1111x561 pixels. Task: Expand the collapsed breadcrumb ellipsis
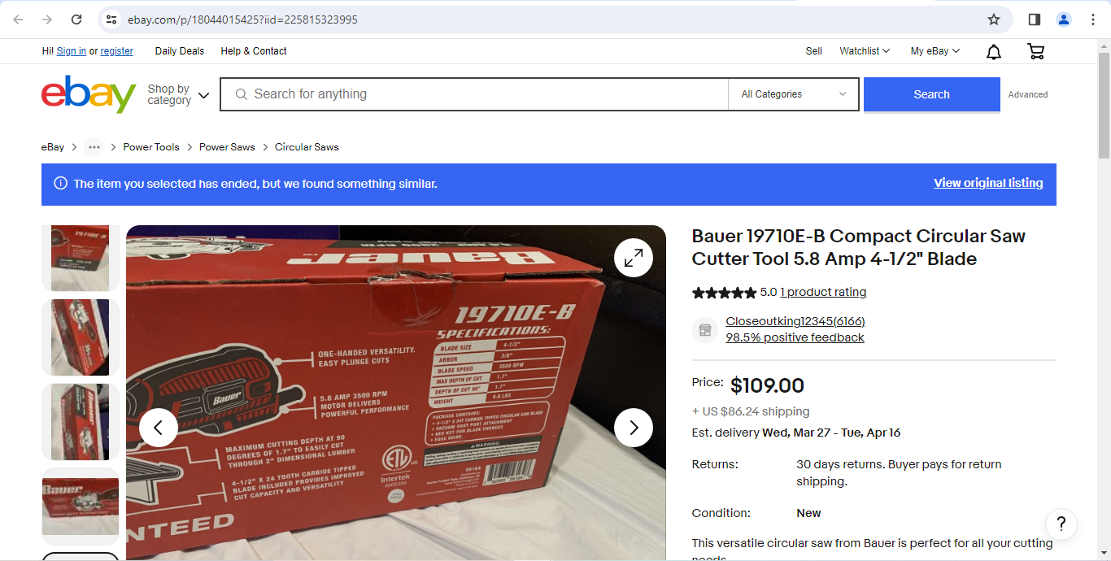point(94,147)
